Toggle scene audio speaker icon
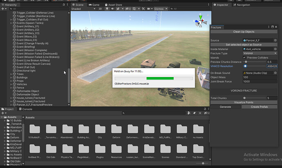 112,9
